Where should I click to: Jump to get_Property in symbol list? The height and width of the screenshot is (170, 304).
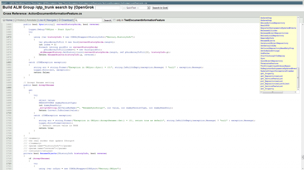tap(267, 73)
